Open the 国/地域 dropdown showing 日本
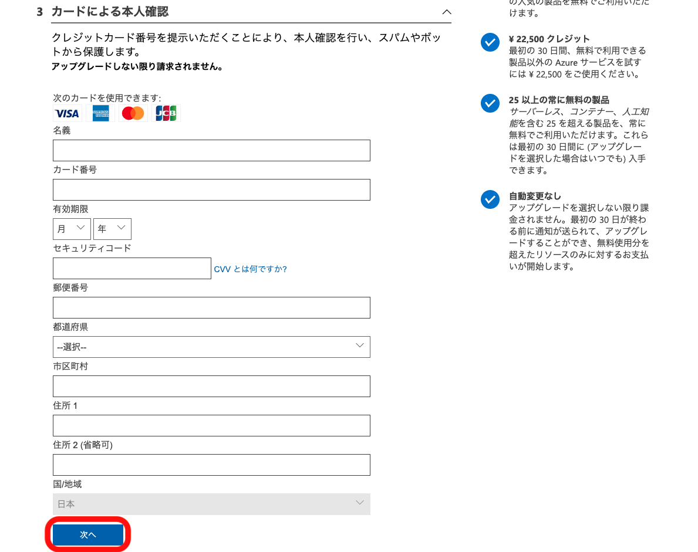The image size is (698, 552). point(211,504)
